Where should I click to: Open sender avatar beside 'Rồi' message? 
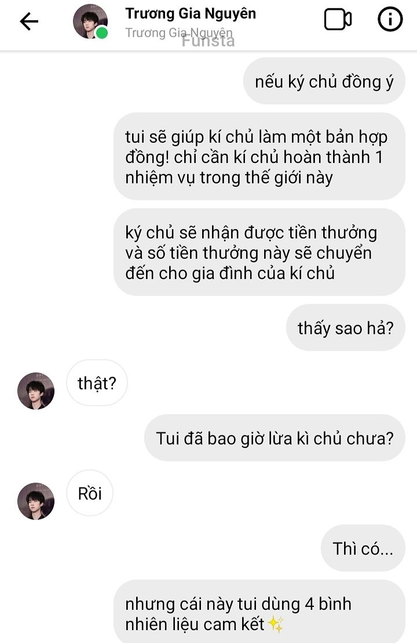coord(36,501)
